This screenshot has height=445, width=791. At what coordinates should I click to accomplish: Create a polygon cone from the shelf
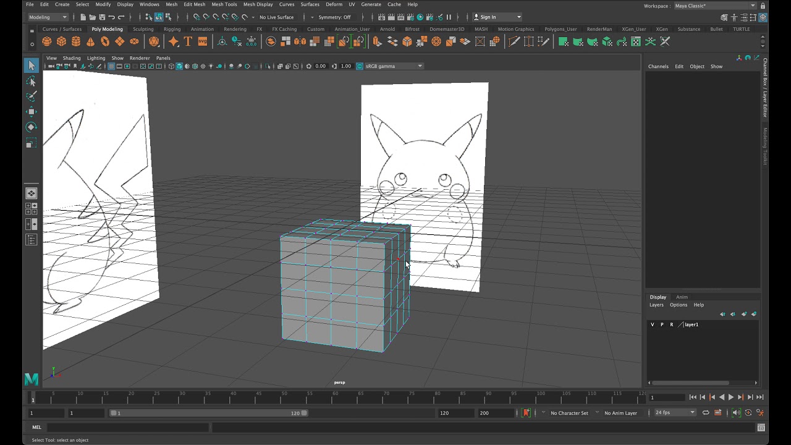point(90,41)
